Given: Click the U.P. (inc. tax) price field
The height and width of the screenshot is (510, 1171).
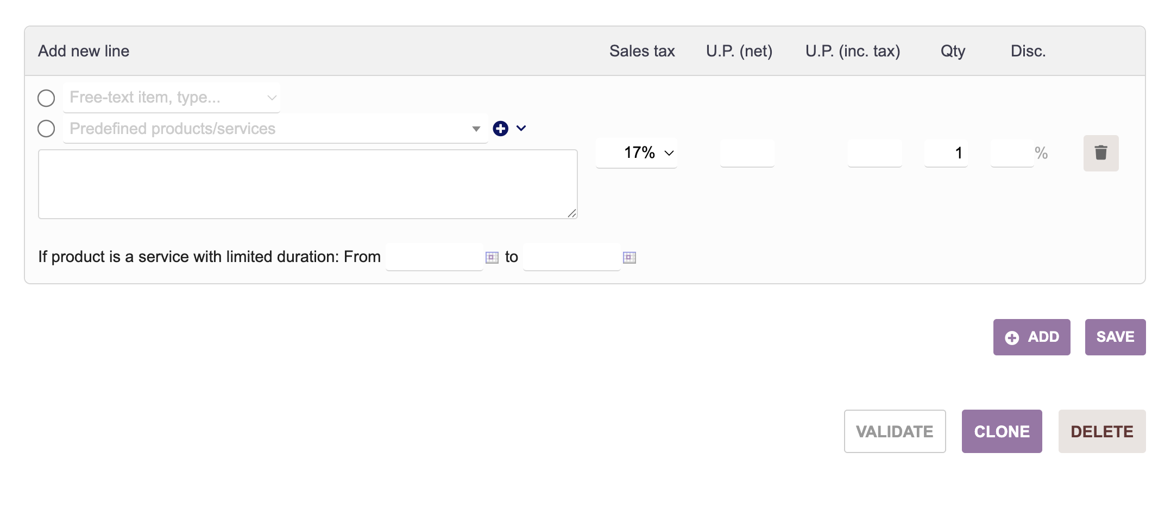Looking at the screenshot, I should pos(874,153).
